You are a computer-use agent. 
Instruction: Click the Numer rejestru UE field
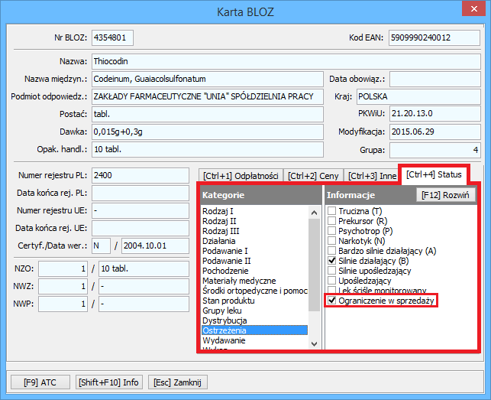(x=141, y=210)
